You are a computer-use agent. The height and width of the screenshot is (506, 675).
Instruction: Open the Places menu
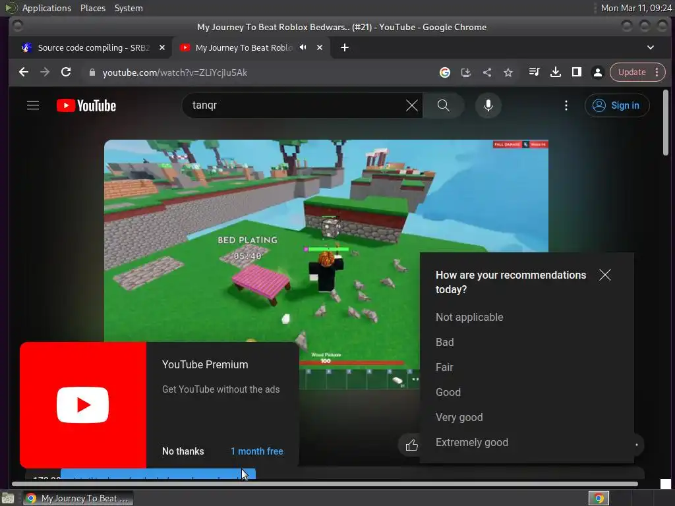(92, 8)
